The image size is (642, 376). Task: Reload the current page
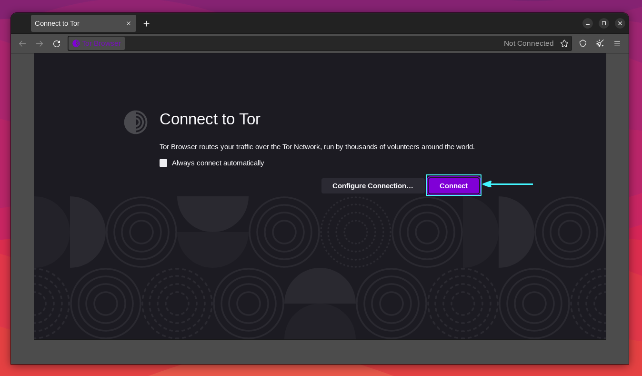click(x=57, y=43)
